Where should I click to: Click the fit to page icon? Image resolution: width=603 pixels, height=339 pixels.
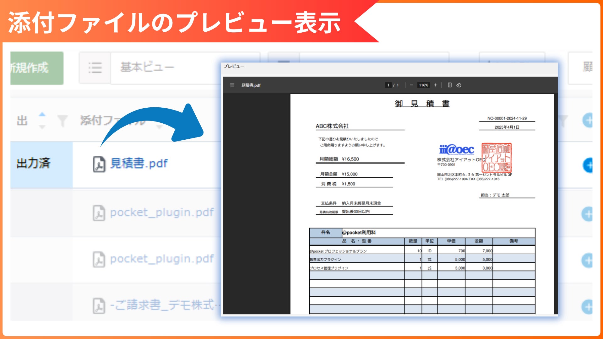449,85
